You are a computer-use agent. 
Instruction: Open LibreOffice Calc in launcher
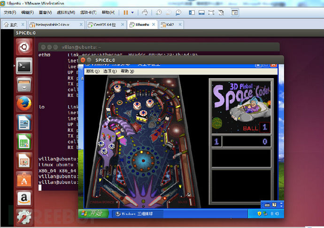point(24,142)
